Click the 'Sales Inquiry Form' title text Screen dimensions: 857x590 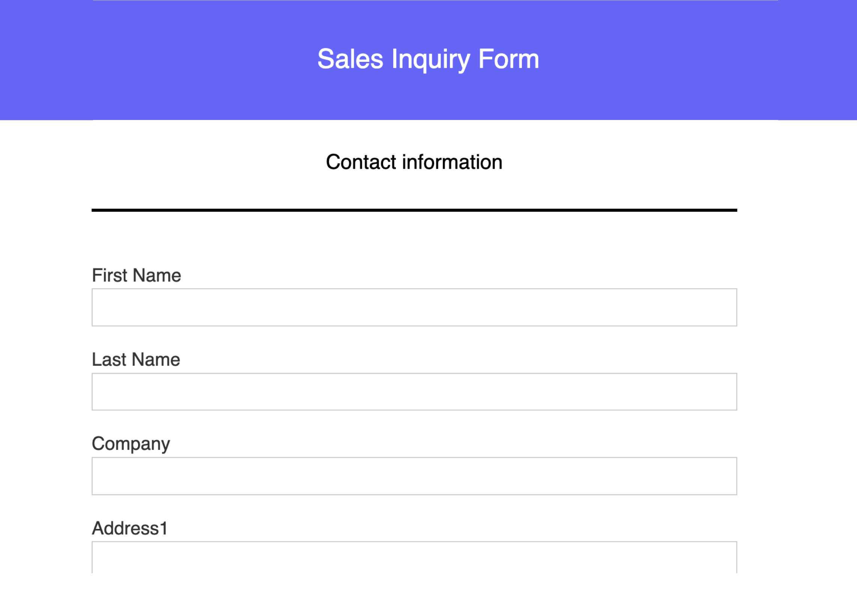pyautogui.click(x=428, y=59)
